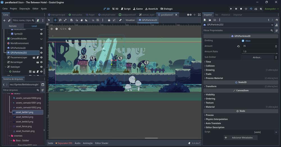Open the Visualizar viewport menu
Screen dimensions: 281x147
pyautogui.click(x=130, y=20)
